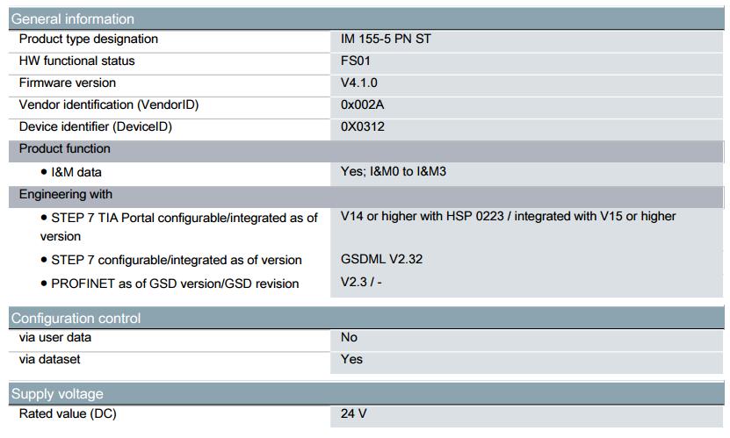Image resolution: width=730 pixels, height=438 pixels.
Task: Select the Firmware version V4.1.0 value
Action: click(x=359, y=83)
